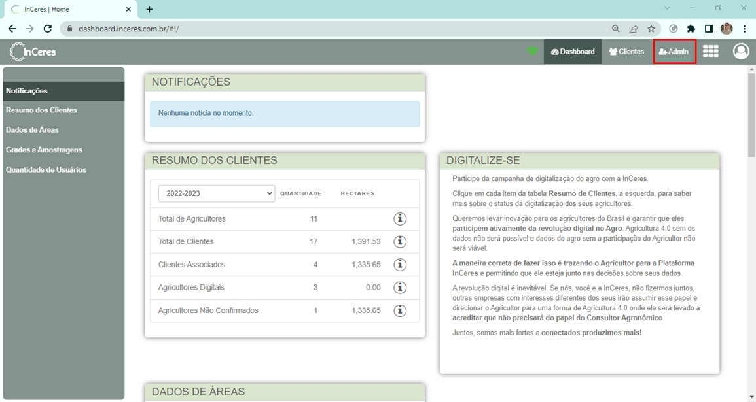Click the browser forward arrow
Screen dimensions: 756x402
tap(30, 29)
